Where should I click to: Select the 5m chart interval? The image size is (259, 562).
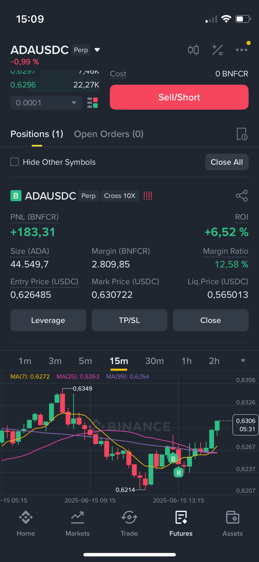(x=85, y=361)
